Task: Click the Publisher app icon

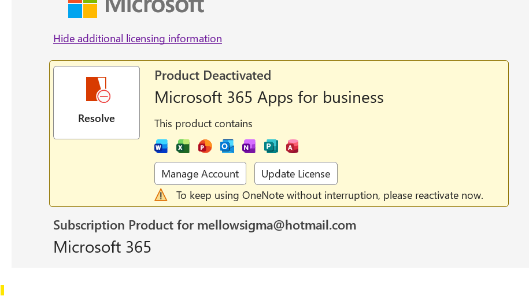Action: point(271,146)
